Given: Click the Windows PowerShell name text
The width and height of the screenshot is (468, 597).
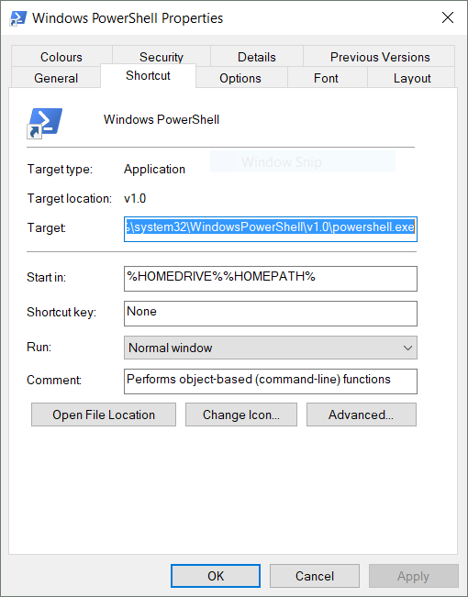Looking at the screenshot, I should [x=162, y=119].
